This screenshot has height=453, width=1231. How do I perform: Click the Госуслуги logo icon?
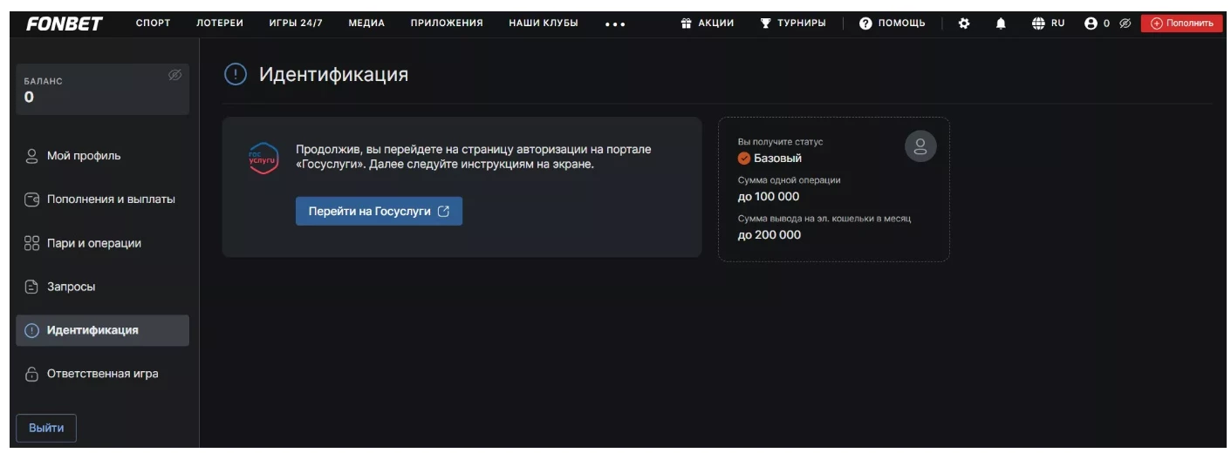263,159
